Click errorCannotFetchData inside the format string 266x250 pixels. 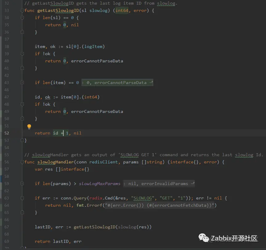click(x=180, y=205)
